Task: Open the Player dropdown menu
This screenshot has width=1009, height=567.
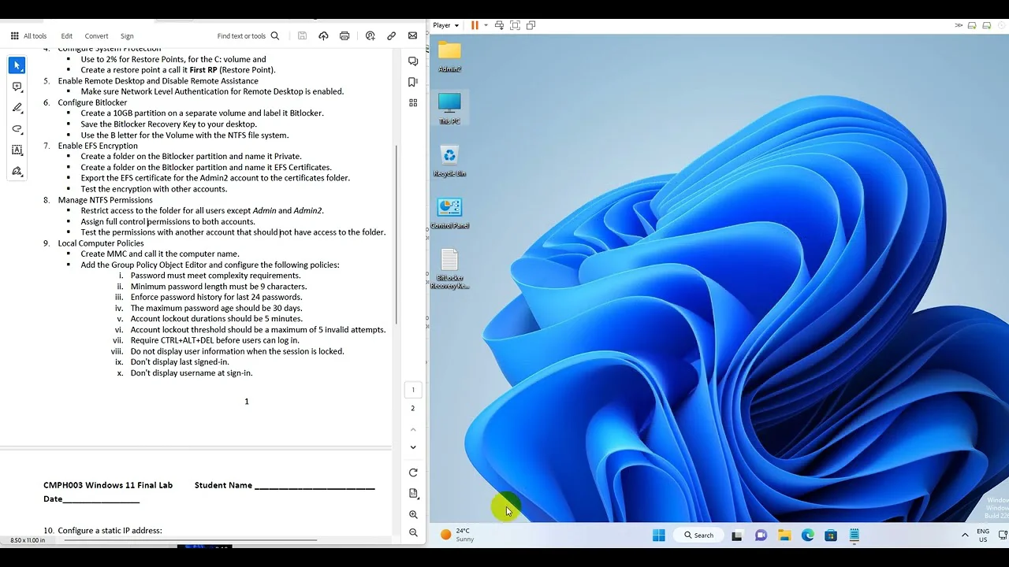Action: click(445, 25)
